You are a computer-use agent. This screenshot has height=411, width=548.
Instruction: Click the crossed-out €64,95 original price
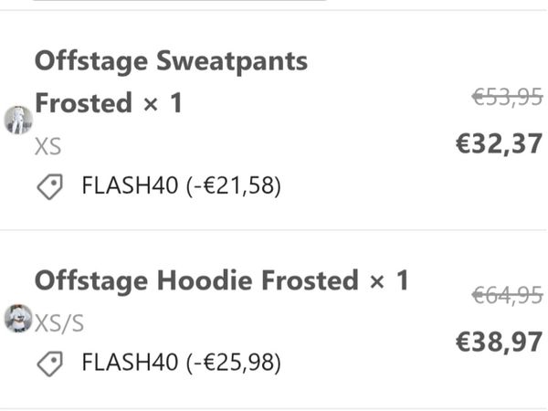pos(507,295)
